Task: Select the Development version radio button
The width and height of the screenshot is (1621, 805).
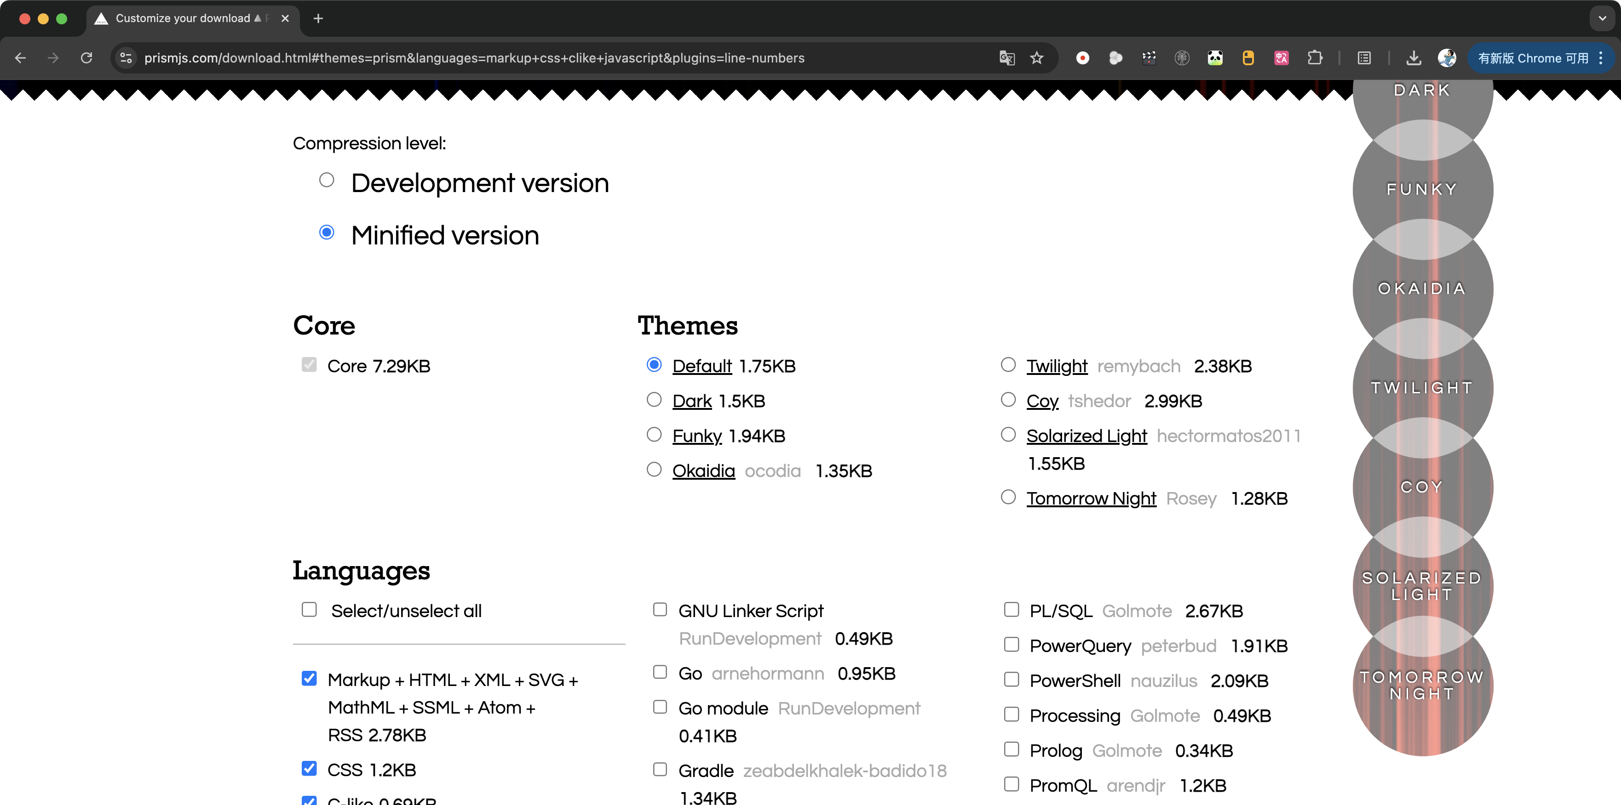Action: coord(326,181)
